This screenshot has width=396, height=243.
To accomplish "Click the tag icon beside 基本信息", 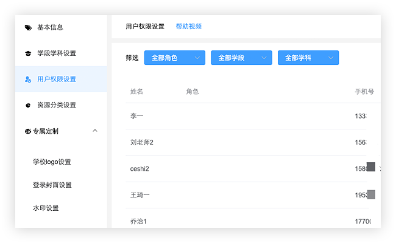I will pos(28,27).
